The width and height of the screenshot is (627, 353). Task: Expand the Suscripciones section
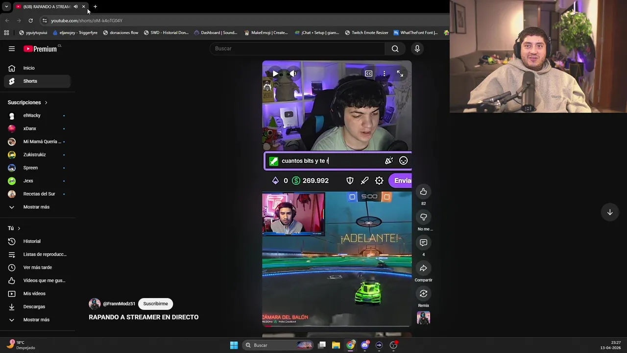coord(28,102)
